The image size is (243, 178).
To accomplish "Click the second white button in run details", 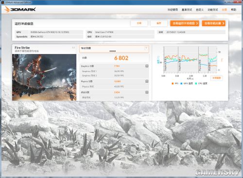I will 159,23.
